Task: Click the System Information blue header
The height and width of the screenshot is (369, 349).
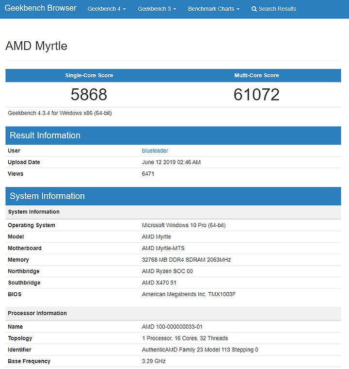Action: [173, 196]
